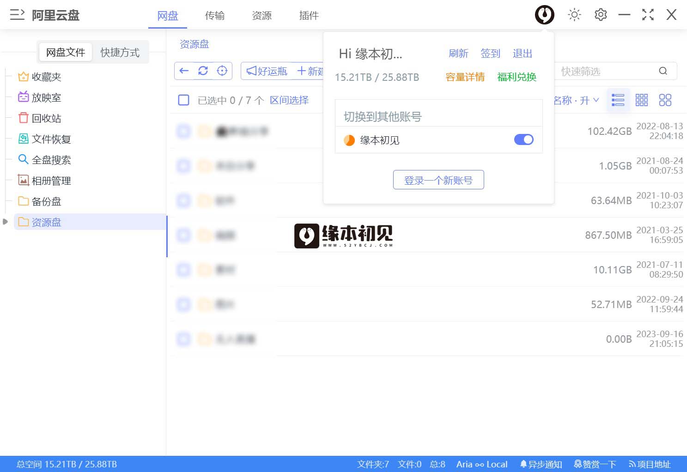
Task: Click Aria Local in status bar
Action: 482,464
